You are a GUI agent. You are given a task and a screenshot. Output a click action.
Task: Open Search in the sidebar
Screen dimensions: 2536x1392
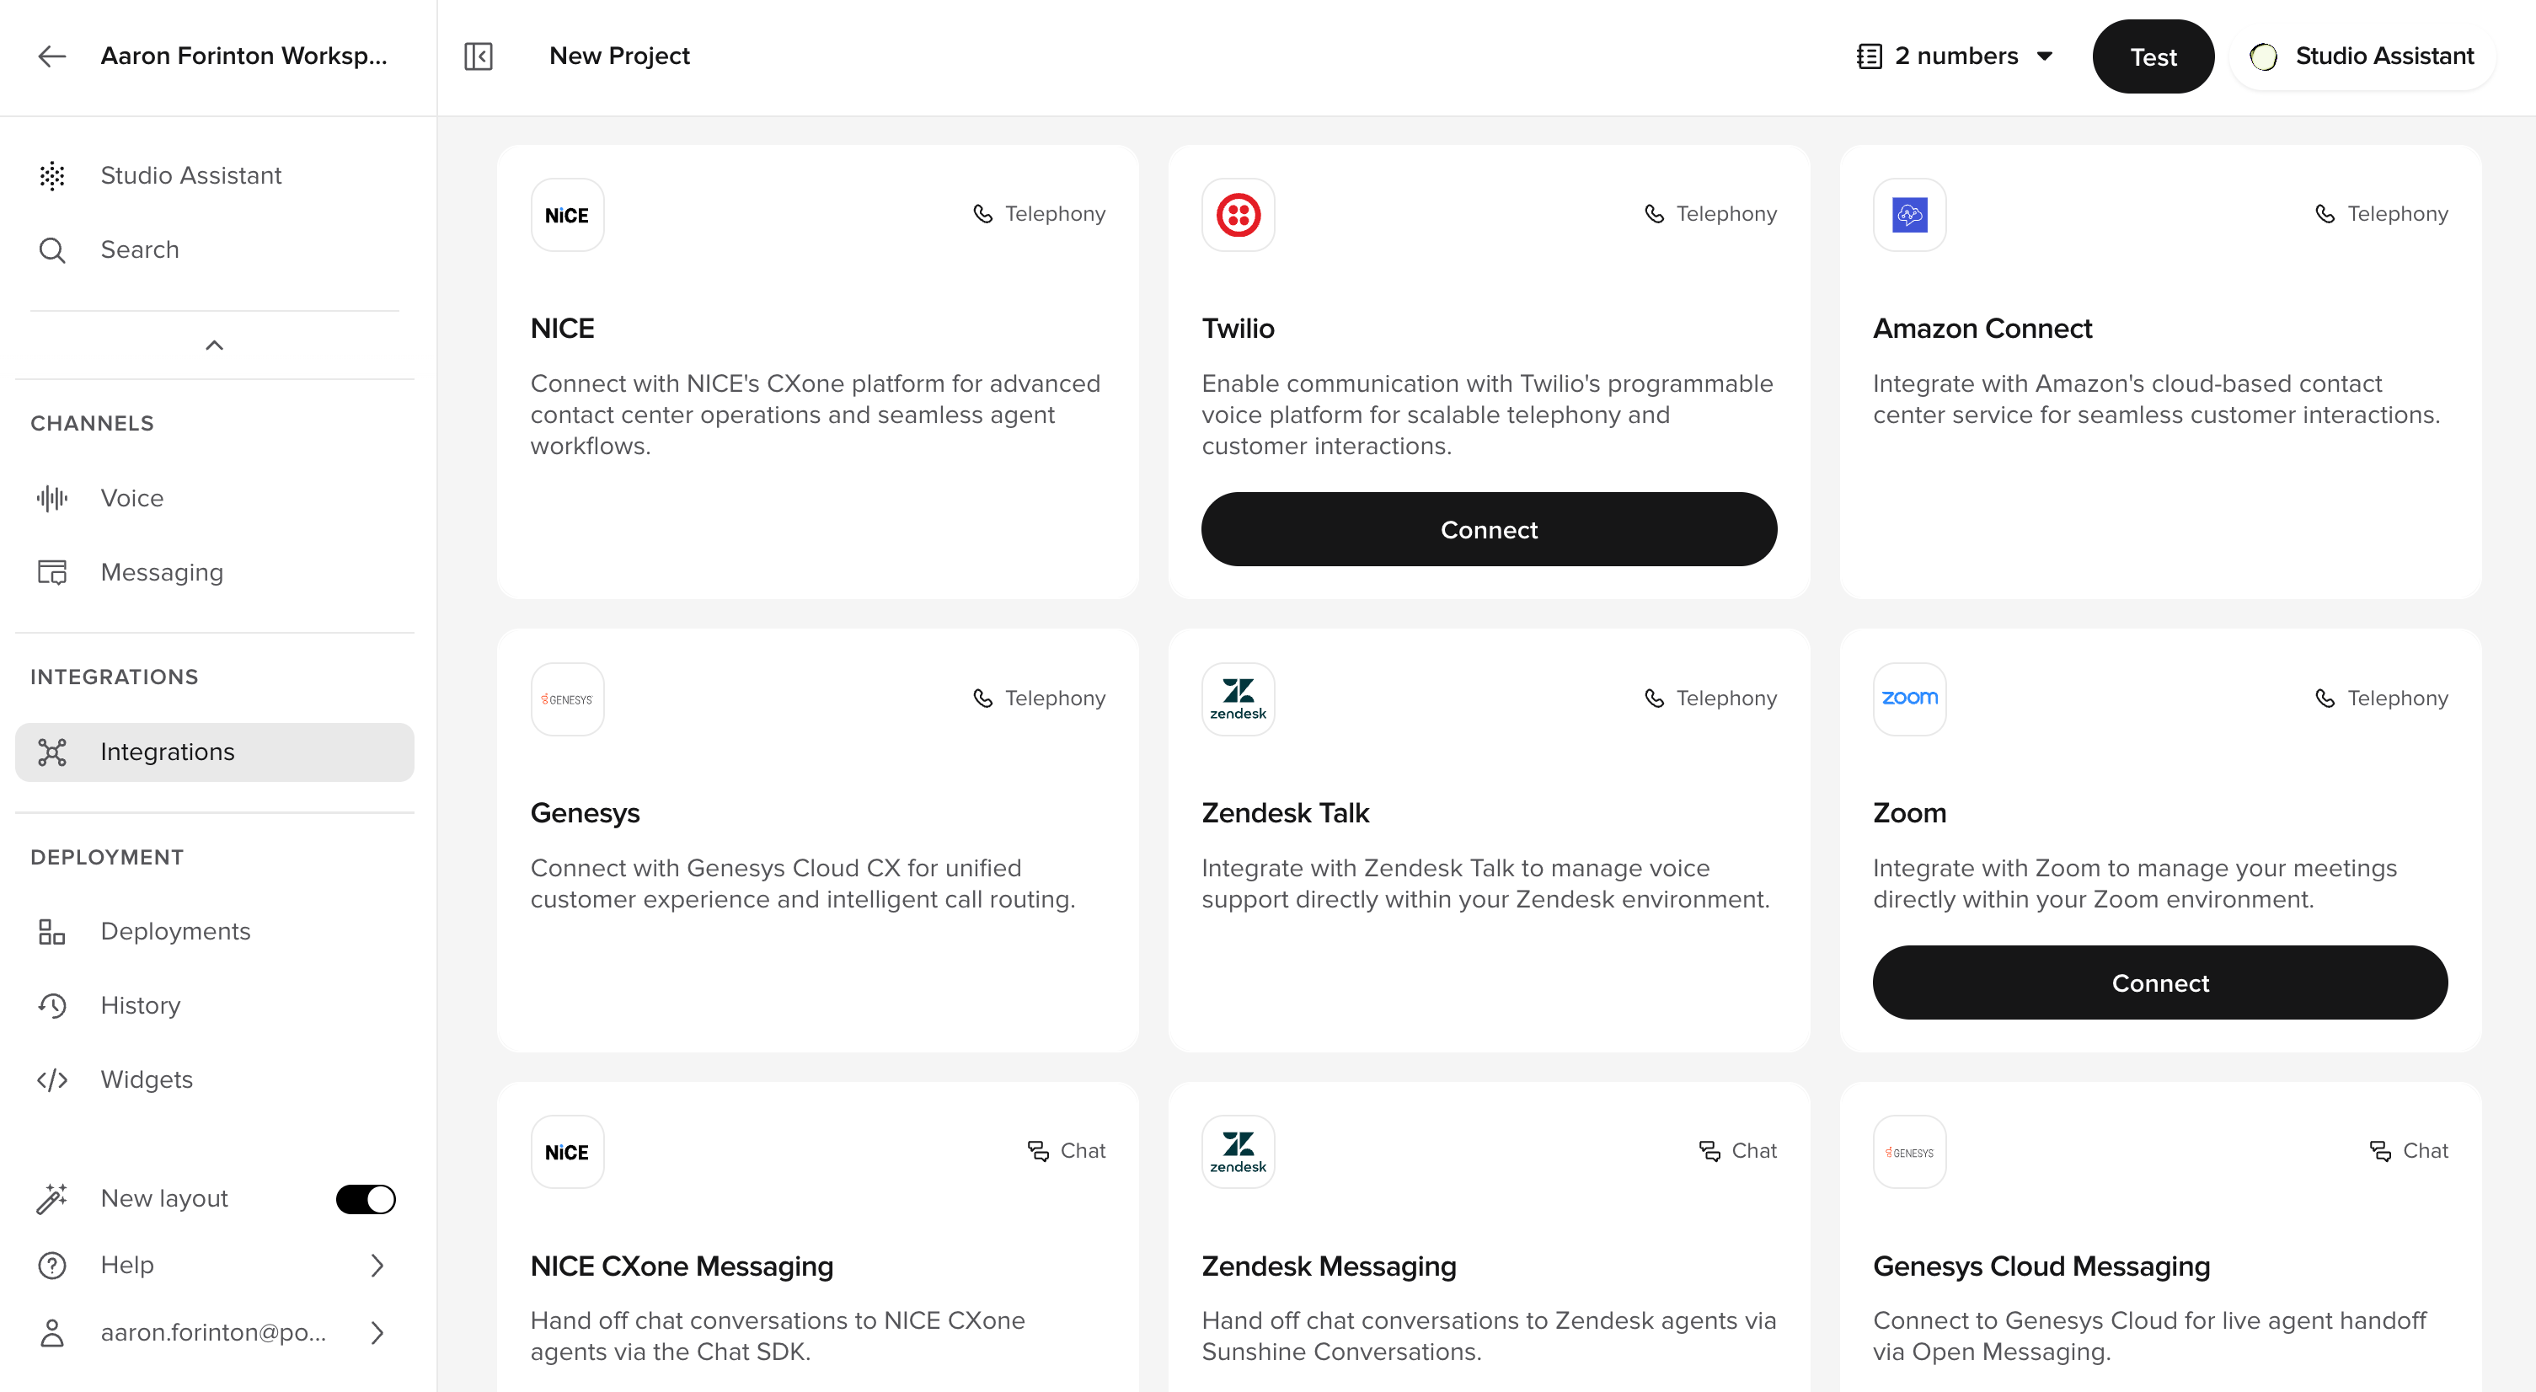click(x=215, y=250)
